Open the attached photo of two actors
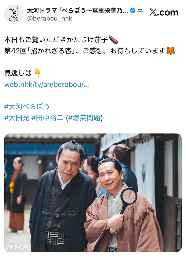The height and width of the screenshot is (259, 186). 93,193
